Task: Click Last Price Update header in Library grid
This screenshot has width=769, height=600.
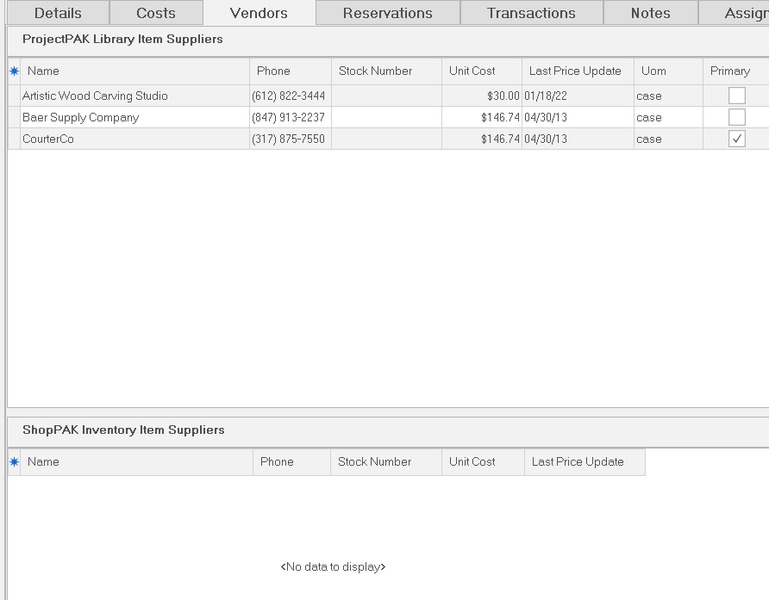Action: point(577,71)
